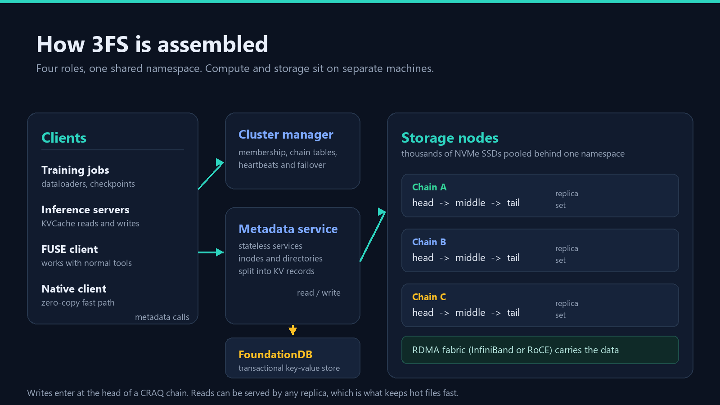This screenshot has width=720, height=405.
Task: Click the "metadata calls" annotation
Action: [x=162, y=317]
